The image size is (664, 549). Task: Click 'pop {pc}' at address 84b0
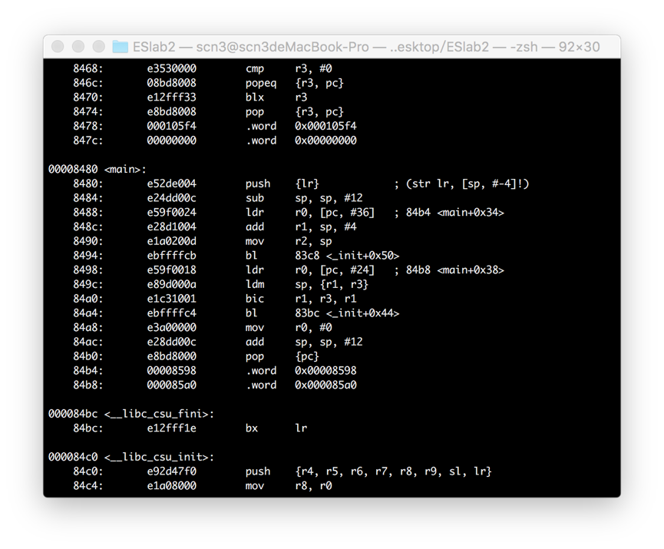coord(282,357)
